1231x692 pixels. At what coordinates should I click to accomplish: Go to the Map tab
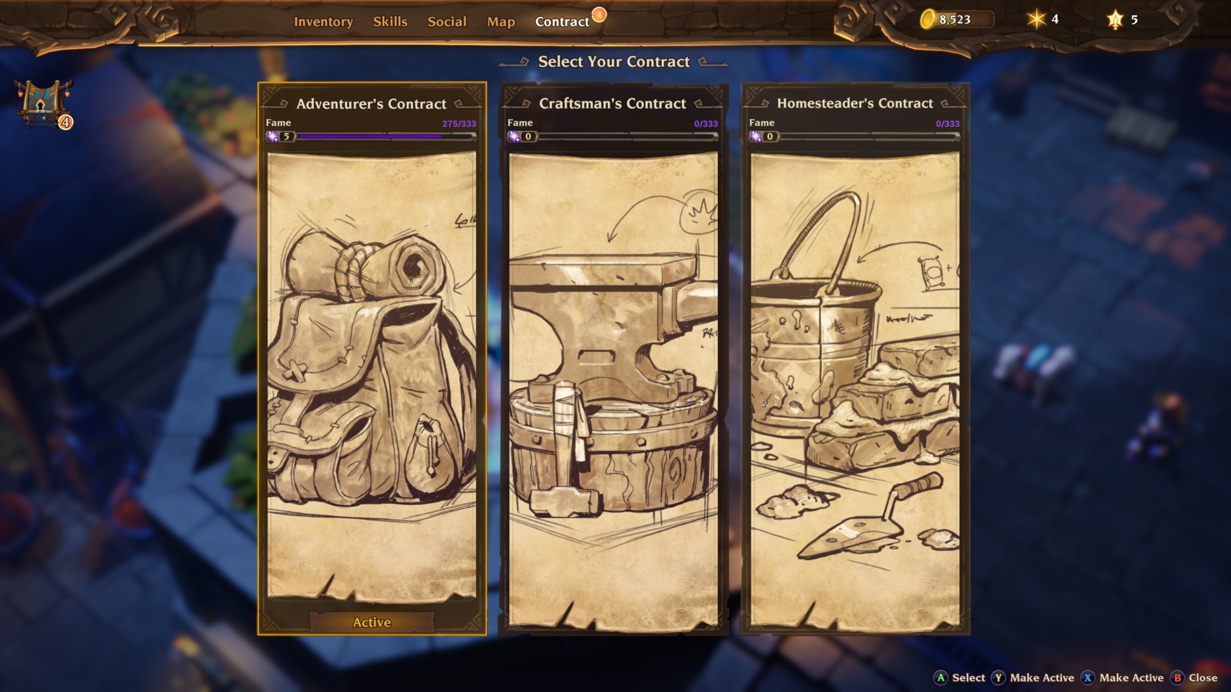[x=501, y=22]
